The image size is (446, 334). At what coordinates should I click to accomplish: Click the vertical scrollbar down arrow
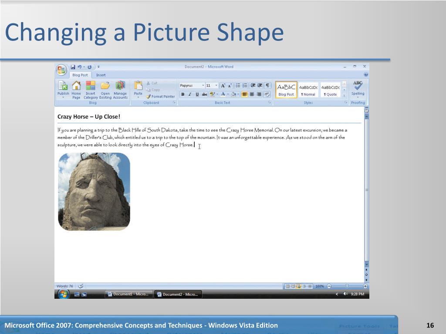coord(367,264)
